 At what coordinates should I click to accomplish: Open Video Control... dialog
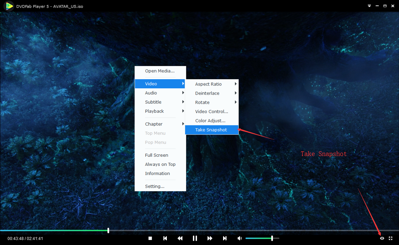coord(212,112)
